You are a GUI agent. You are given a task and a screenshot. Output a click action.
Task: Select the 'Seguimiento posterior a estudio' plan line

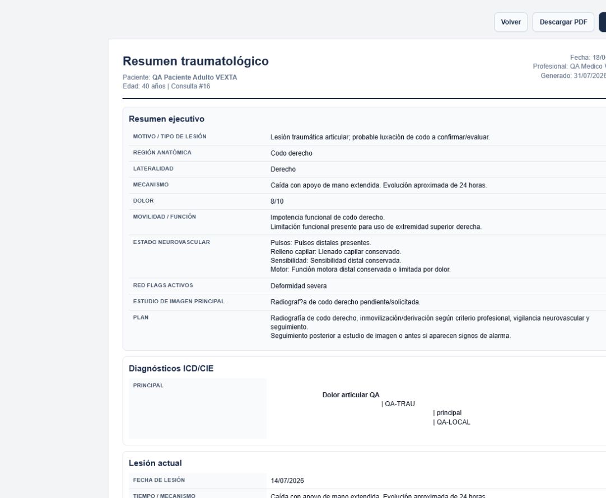(x=391, y=336)
